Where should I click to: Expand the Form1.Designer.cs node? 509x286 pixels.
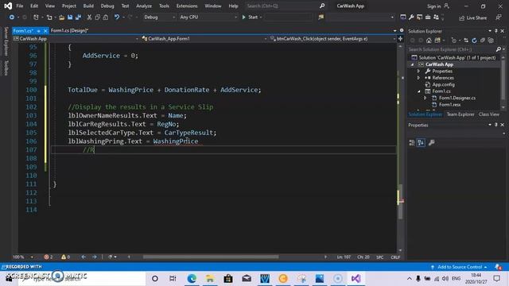[x=425, y=98]
